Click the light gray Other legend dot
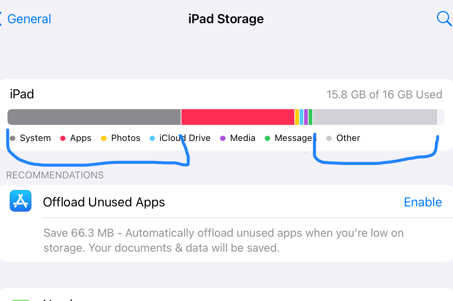Viewport: 453px width, 301px height. tap(329, 138)
